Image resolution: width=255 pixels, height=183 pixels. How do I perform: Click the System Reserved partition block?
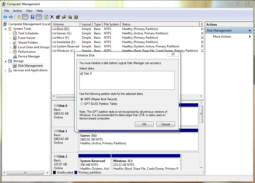pyautogui.click(x=95, y=164)
